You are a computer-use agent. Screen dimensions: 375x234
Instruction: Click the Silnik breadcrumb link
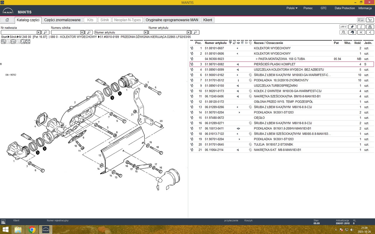tap(13, 37)
